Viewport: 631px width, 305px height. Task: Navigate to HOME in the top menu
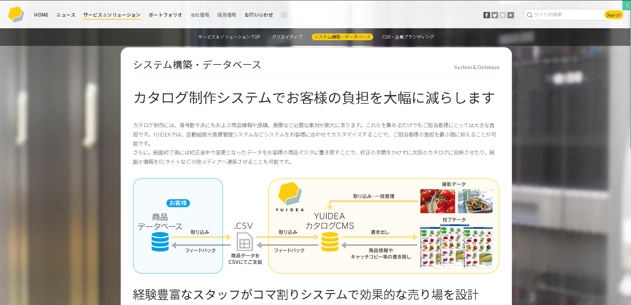[x=41, y=15]
